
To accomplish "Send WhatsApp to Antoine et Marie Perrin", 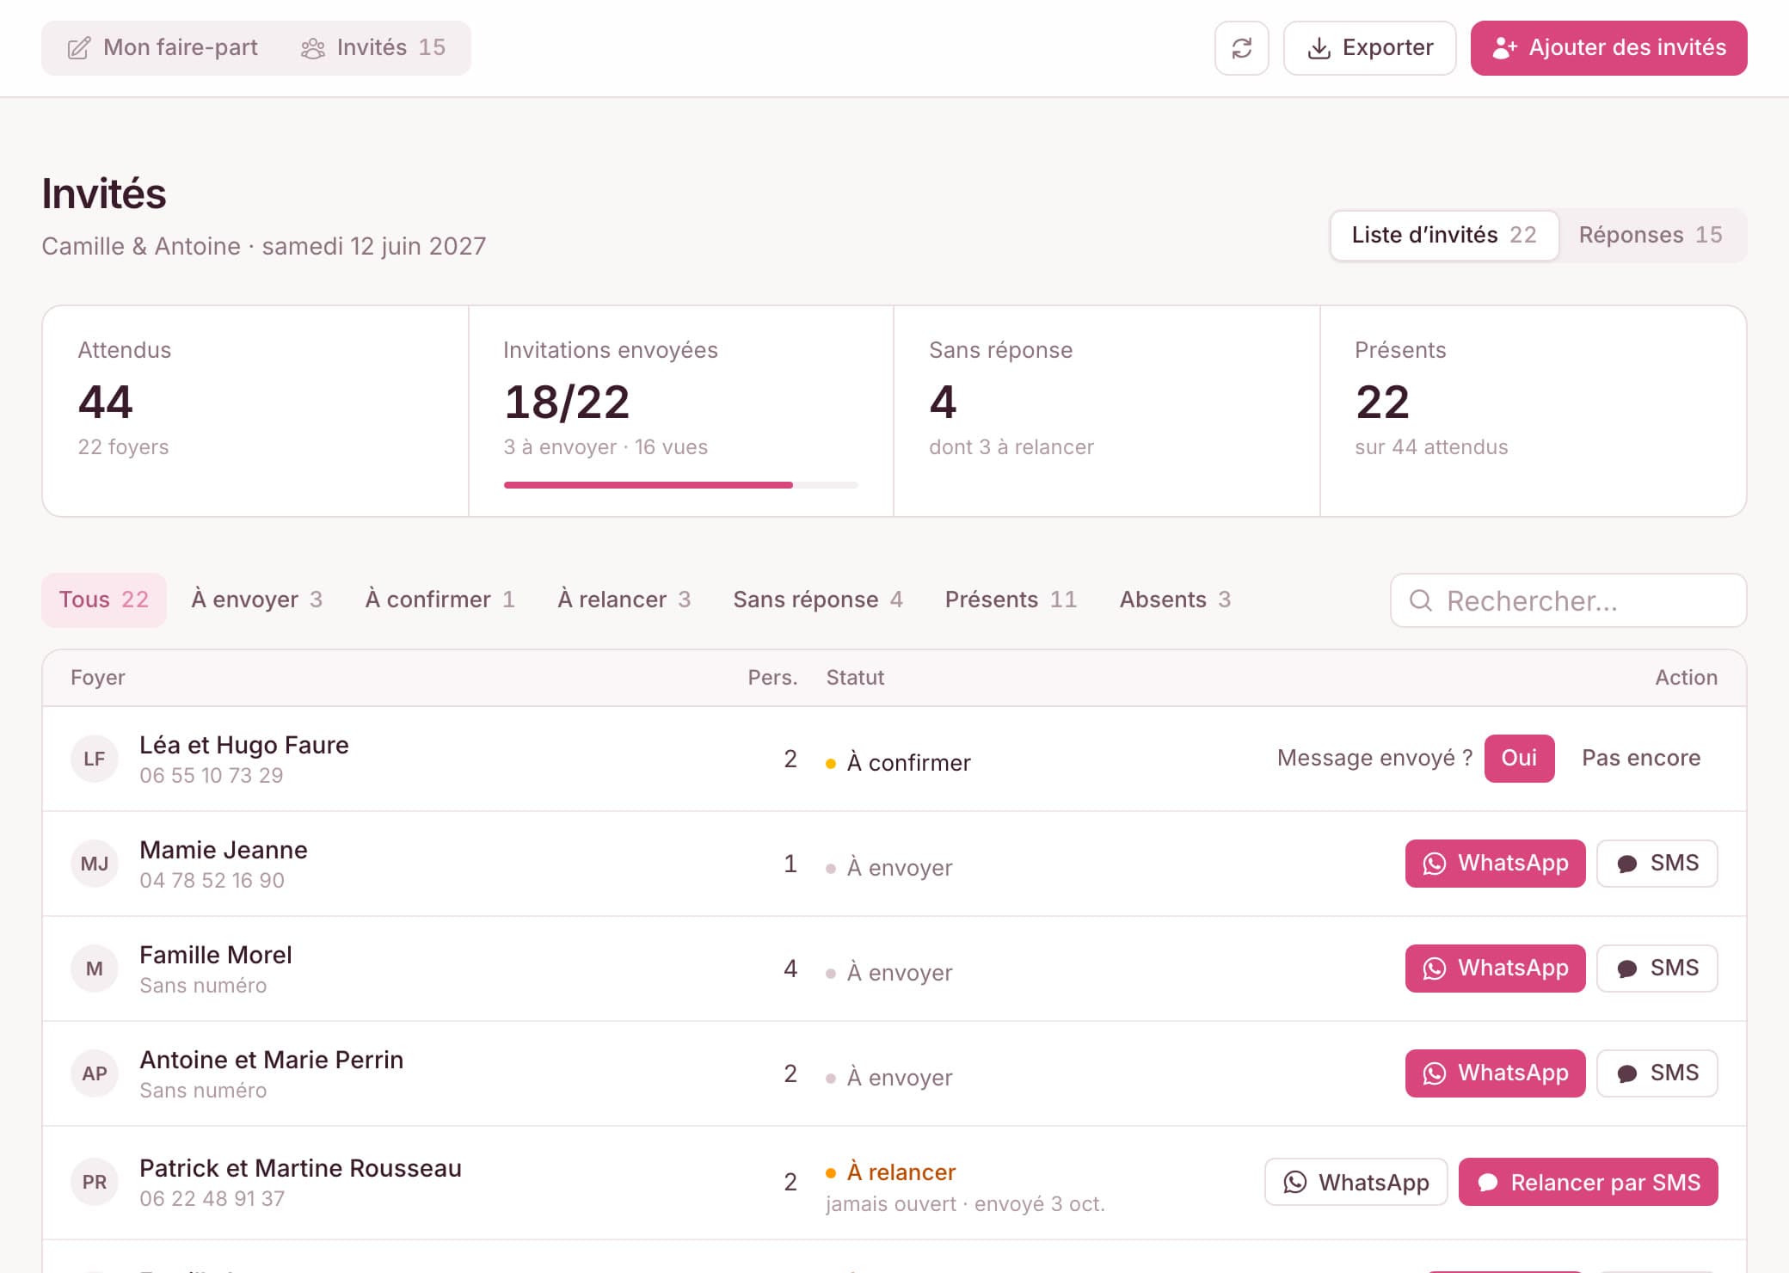I will point(1495,1073).
